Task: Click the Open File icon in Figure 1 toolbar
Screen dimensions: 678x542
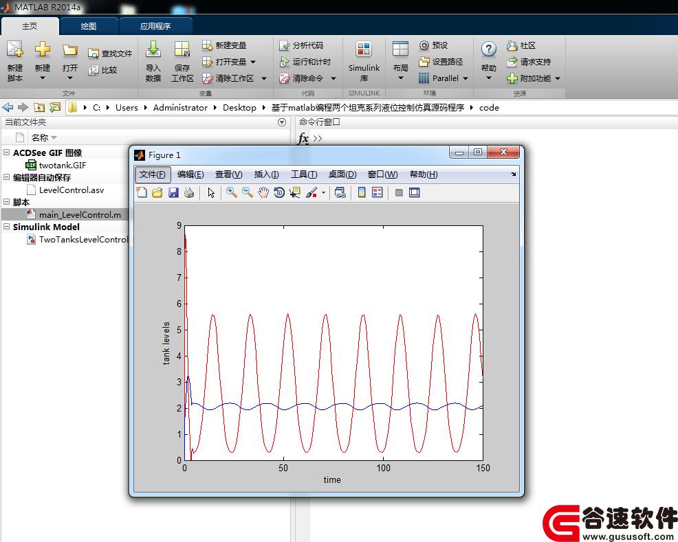Action: point(157,192)
